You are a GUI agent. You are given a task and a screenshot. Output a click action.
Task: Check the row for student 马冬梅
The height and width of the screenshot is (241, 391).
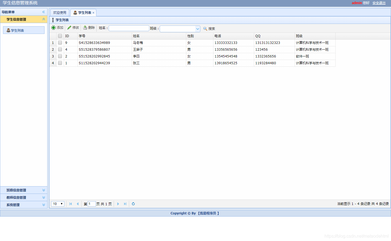(x=60, y=43)
